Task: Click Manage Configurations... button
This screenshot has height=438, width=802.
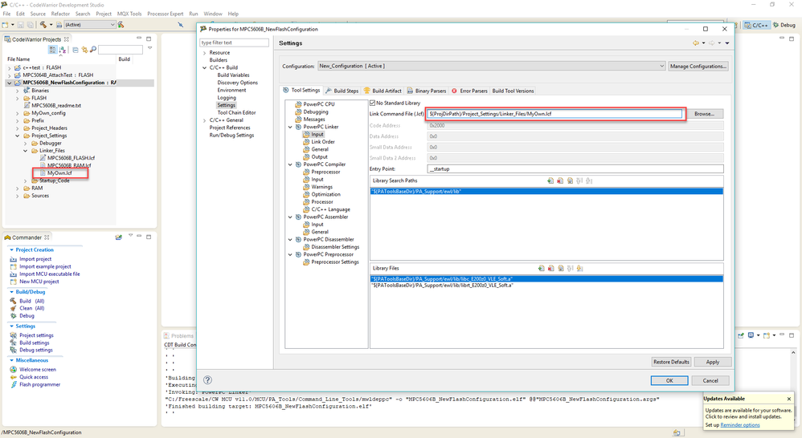Action: (698, 67)
